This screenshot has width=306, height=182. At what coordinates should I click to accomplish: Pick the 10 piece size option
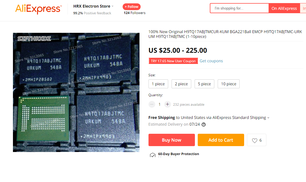coord(229,84)
